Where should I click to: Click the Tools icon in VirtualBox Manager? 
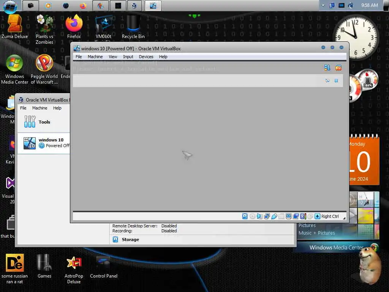[30, 122]
